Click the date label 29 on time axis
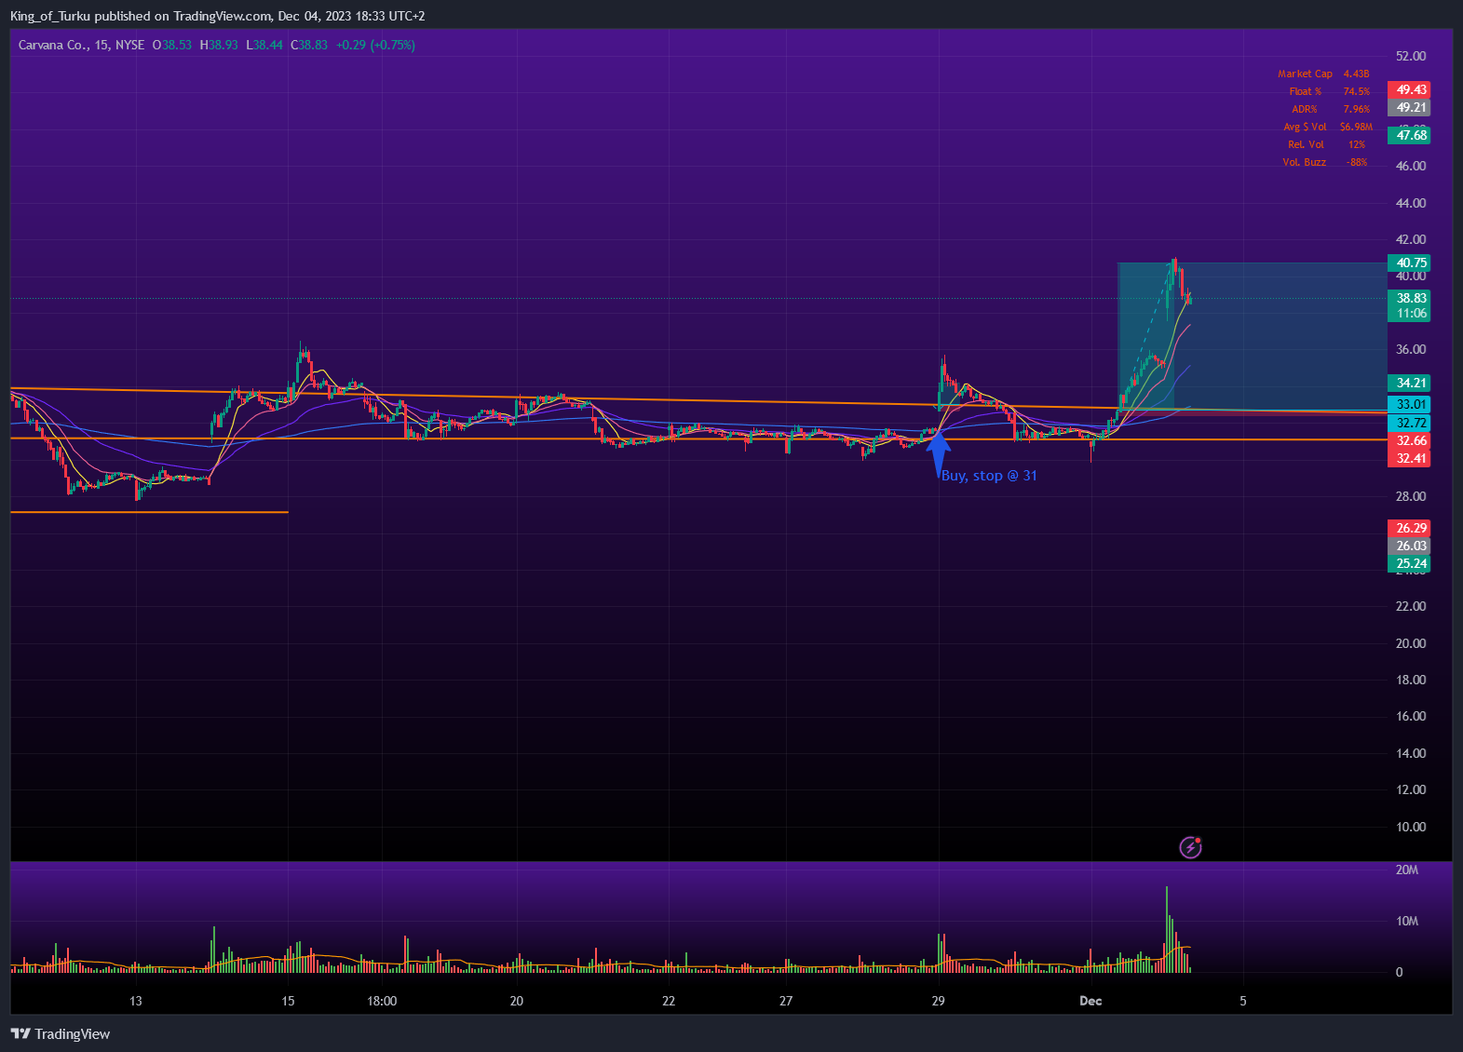This screenshot has height=1052, width=1463. pos(938,1002)
